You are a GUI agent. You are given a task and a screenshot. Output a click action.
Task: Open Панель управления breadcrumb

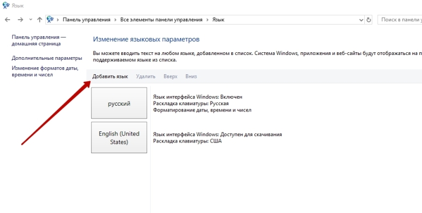87,20
